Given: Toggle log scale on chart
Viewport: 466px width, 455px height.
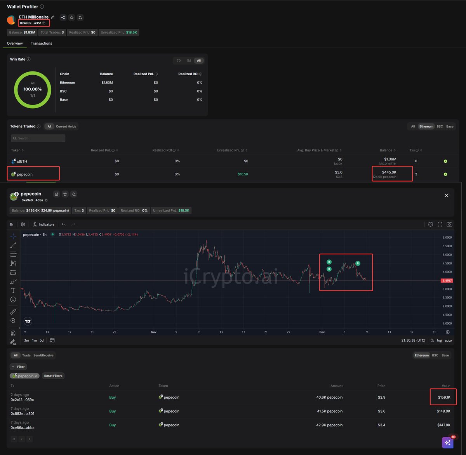Looking at the screenshot, I should click(x=439, y=340).
